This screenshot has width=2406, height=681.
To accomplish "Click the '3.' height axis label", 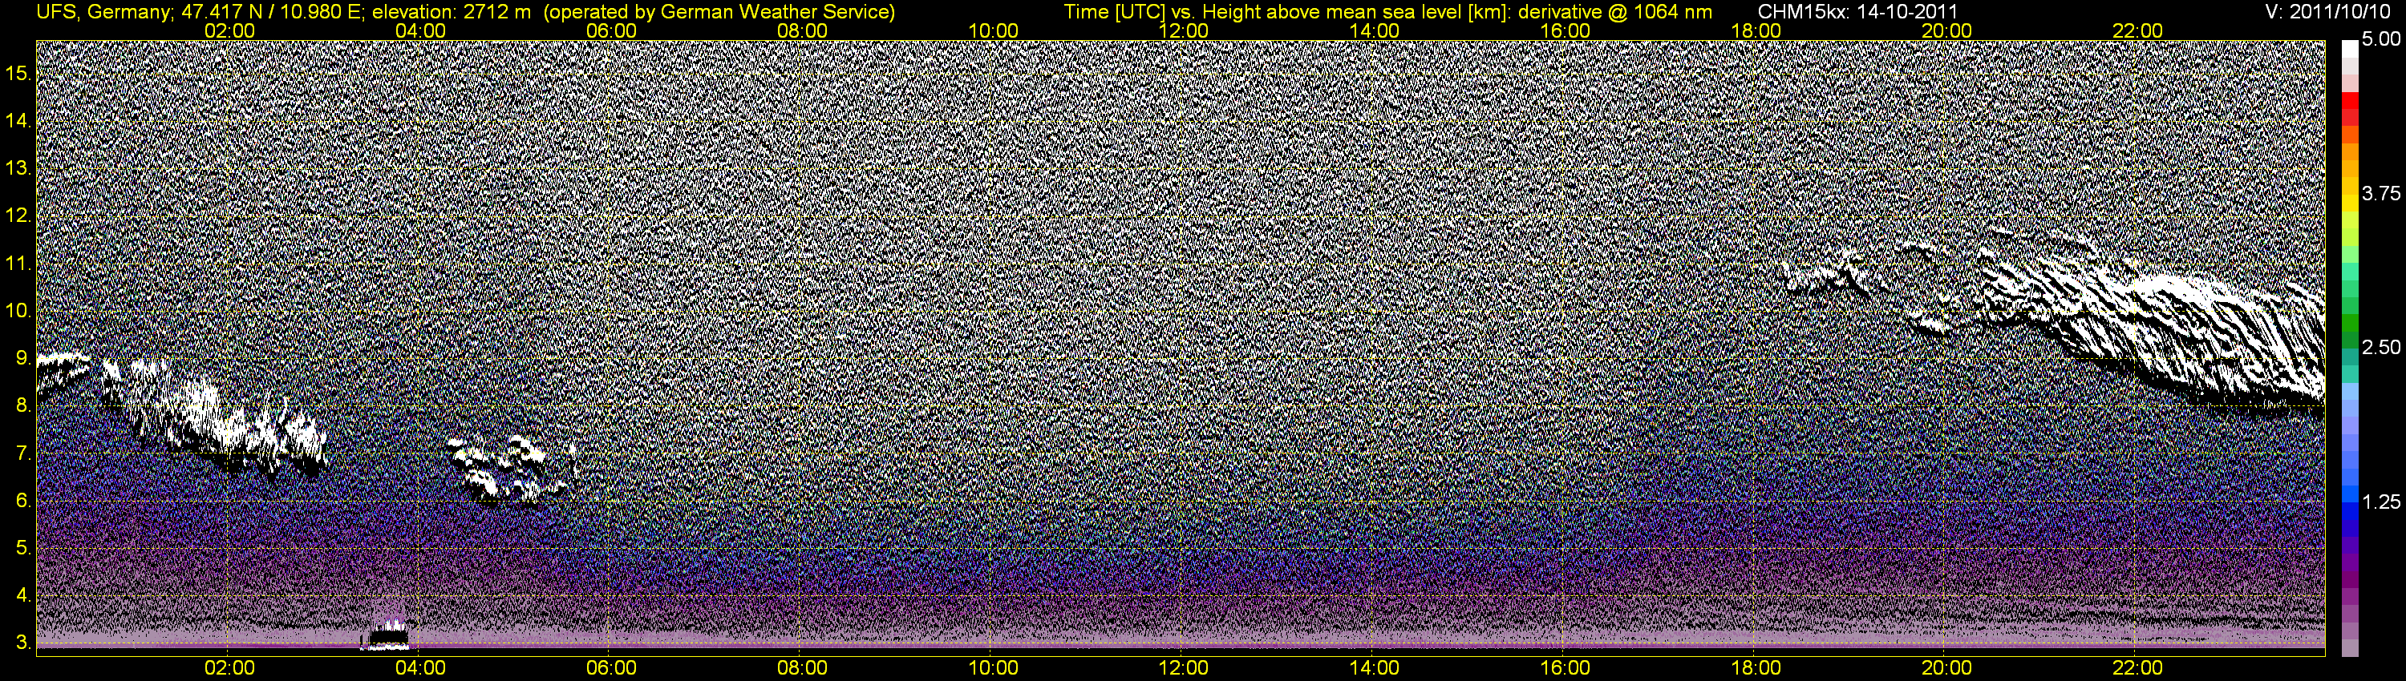I will tap(23, 643).
